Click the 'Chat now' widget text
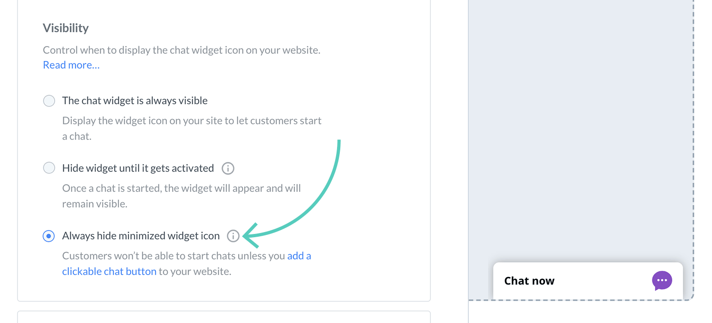Screen dimensions: 712x323 click(529, 281)
